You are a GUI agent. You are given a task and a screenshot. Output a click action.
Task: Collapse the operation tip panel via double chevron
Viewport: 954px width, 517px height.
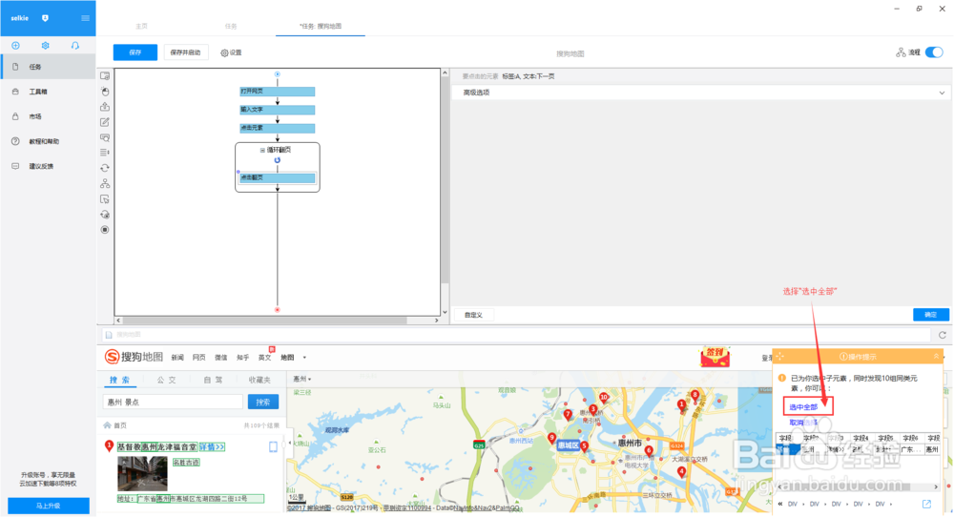point(936,357)
